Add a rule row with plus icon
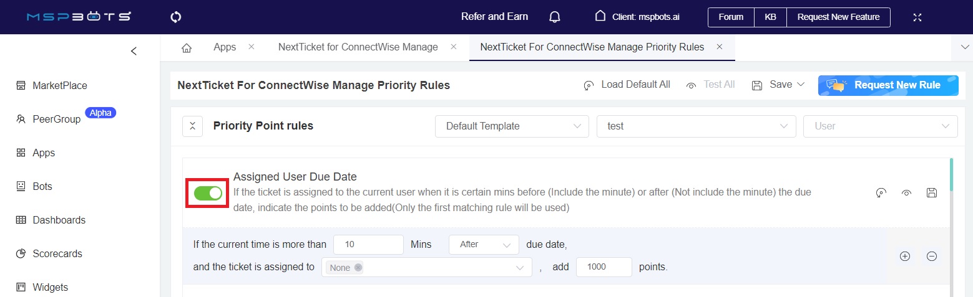Viewport: 973px width, 297px height. [904, 256]
